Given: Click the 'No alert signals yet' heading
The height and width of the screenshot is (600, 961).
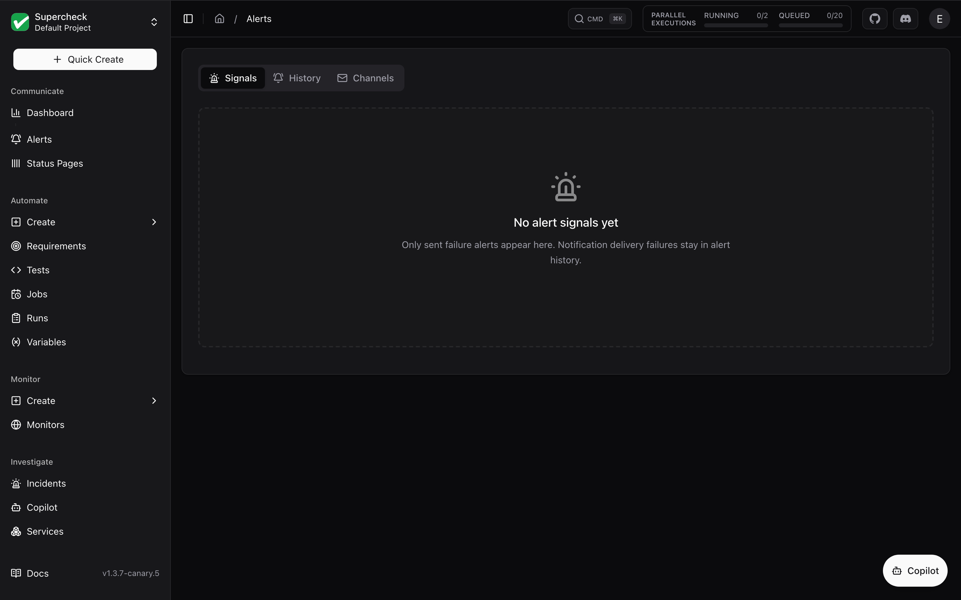Looking at the screenshot, I should point(566,223).
